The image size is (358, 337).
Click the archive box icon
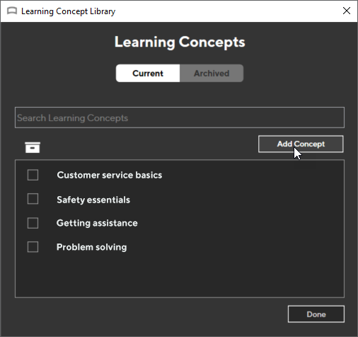click(33, 147)
